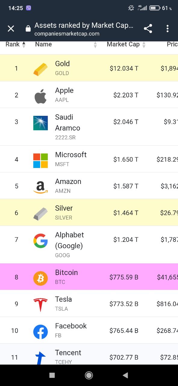Open the three-dot overflow menu
The height and width of the screenshot is (386, 178).
coord(167,29)
